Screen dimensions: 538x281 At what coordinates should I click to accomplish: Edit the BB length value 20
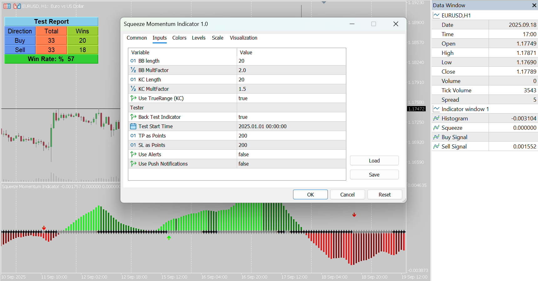(291, 61)
